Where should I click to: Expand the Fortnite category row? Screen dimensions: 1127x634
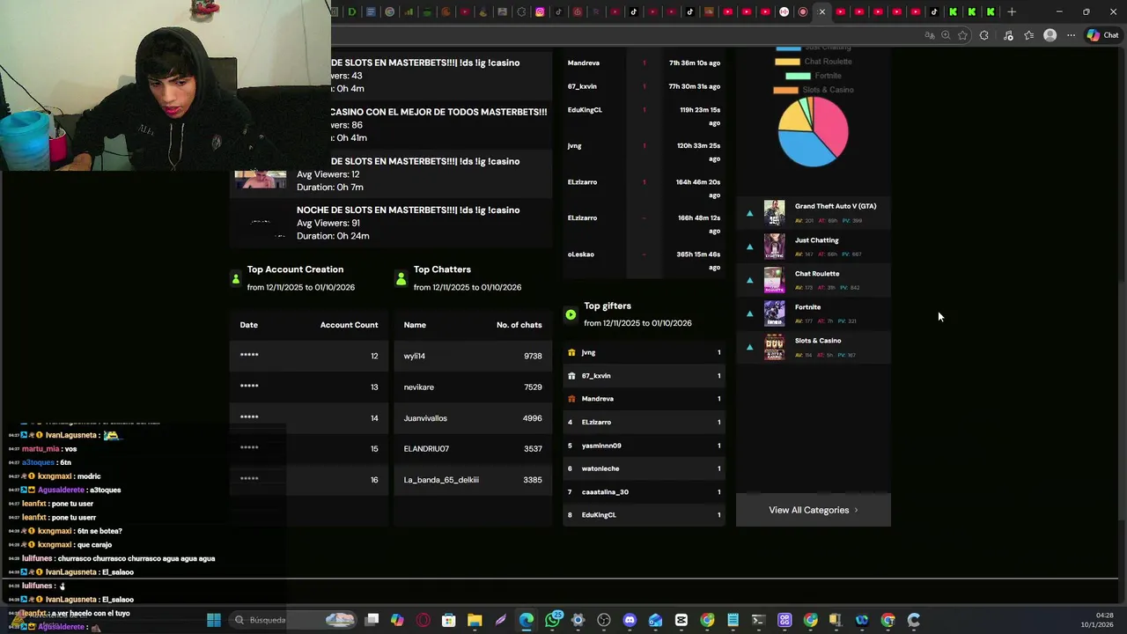pos(750,313)
